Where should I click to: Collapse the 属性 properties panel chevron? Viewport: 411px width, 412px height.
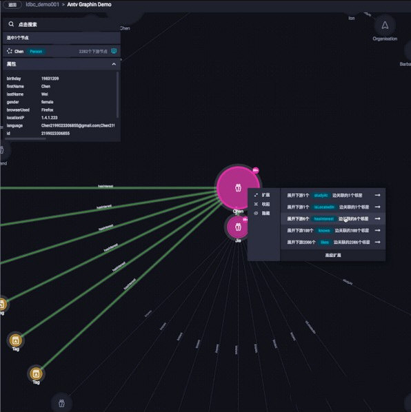coord(114,64)
